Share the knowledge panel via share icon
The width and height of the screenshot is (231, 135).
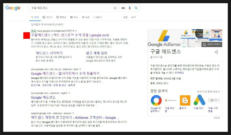(x=216, y=52)
